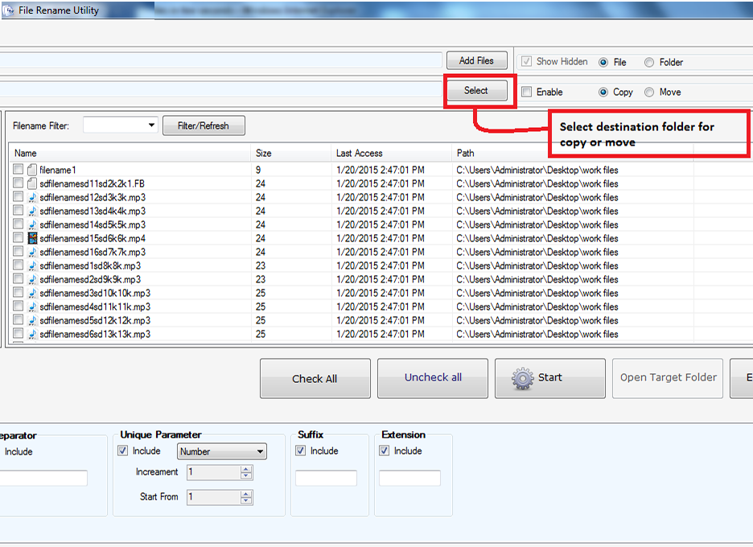Screen dimensions: 753x547
Task: Click the music icon of sdfilenamesd5sd12k12k.mp3
Action: pos(32,320)
